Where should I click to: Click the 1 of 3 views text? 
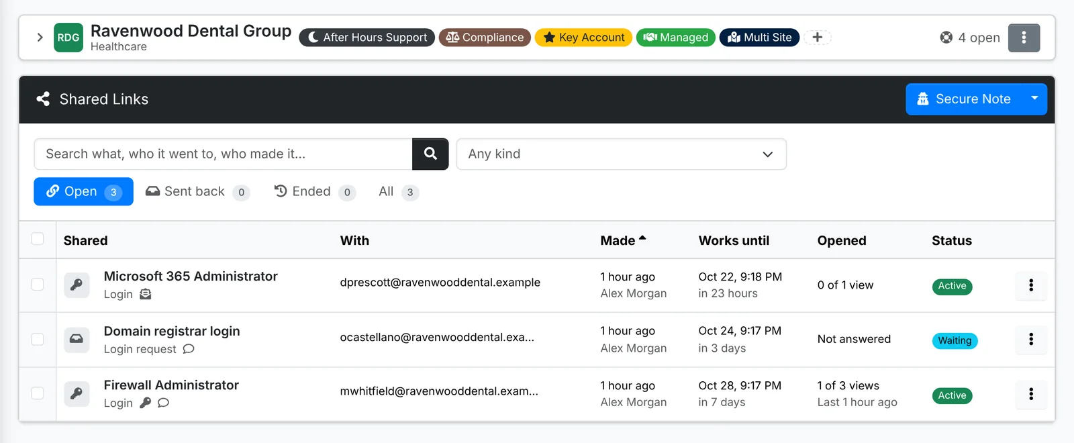click(848, 385)
